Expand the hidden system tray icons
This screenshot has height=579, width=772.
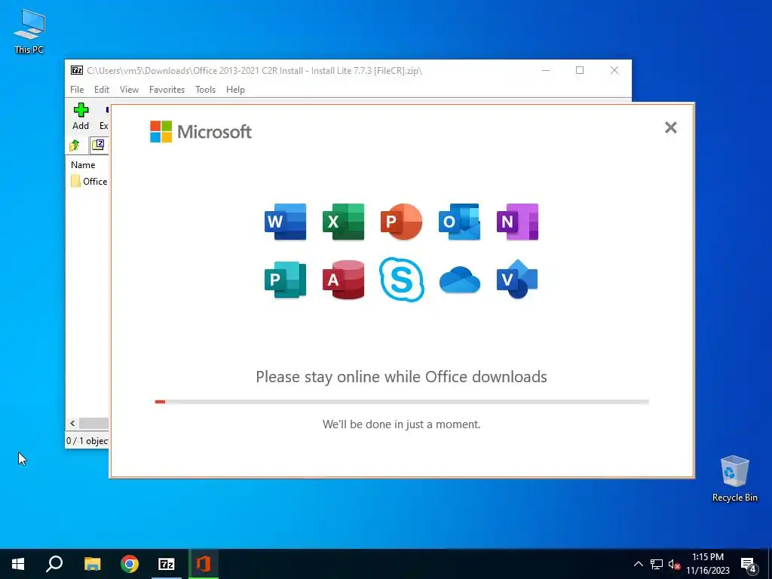tap(638, 564)
